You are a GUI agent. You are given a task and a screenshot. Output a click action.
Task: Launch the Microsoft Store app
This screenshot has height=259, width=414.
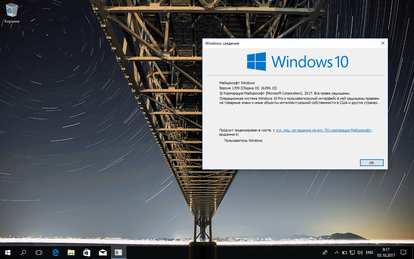[86, 253]
